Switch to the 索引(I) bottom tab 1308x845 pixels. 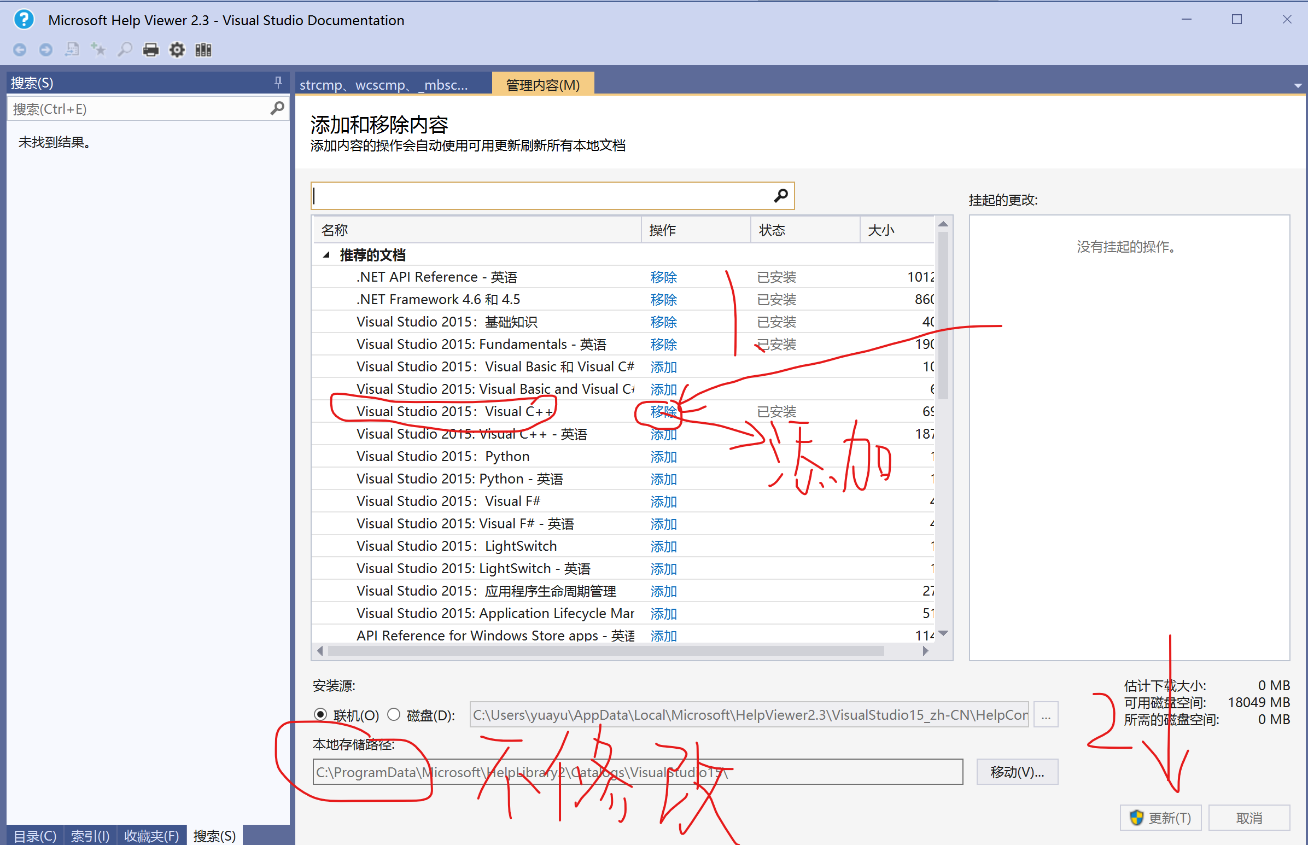click(90, 835)
